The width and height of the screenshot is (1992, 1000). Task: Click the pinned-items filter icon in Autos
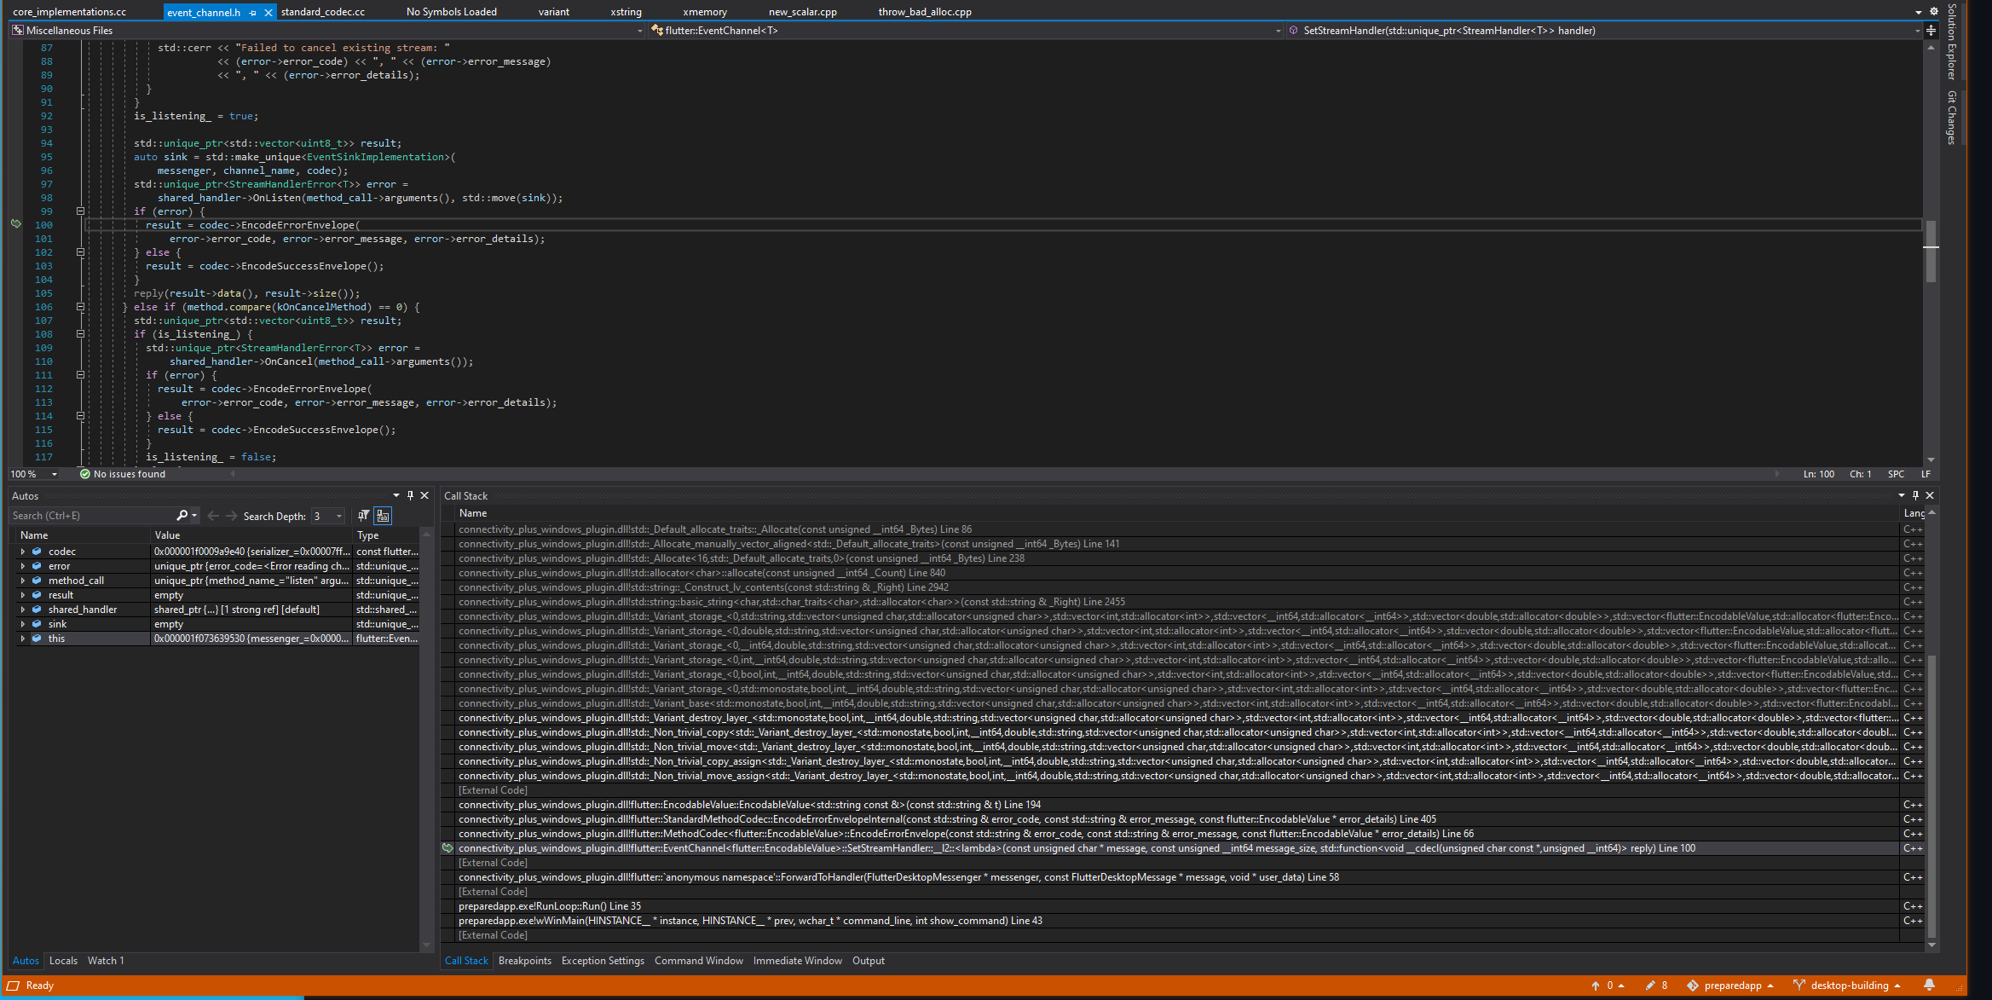364,516
